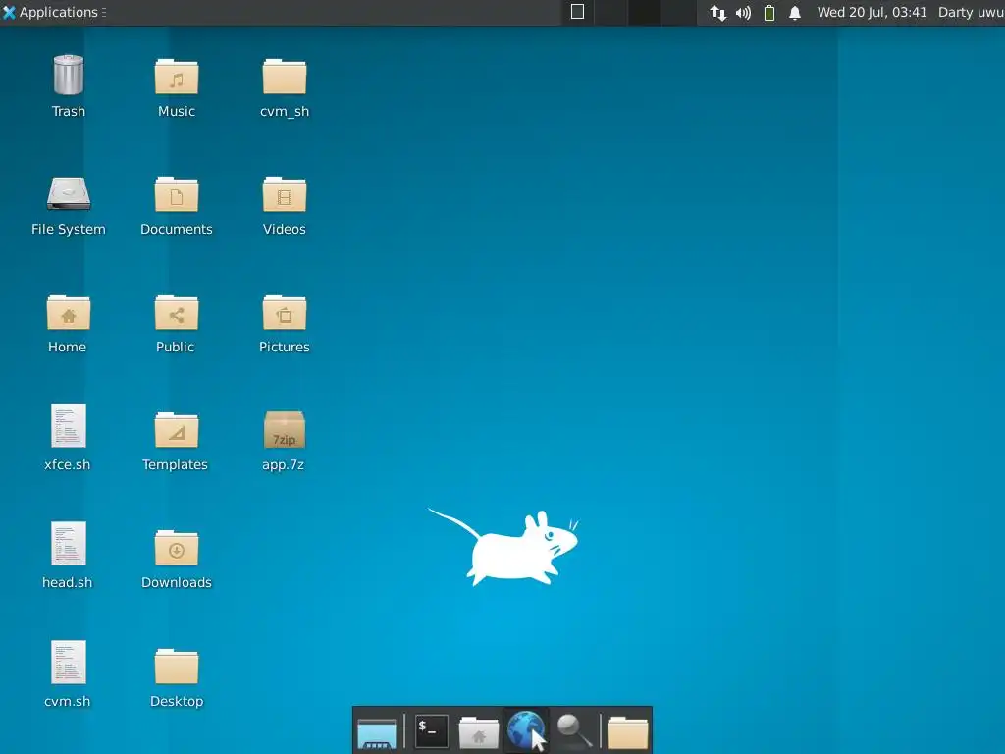Screen dimensions: 1005x754
Task: Switch to first workspace in pager
Action: (x=577, y=12)
